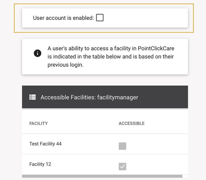The height and width of the screenshot is (180, 206).
Task: Click the info circle icon
Action: coord(38,53)
